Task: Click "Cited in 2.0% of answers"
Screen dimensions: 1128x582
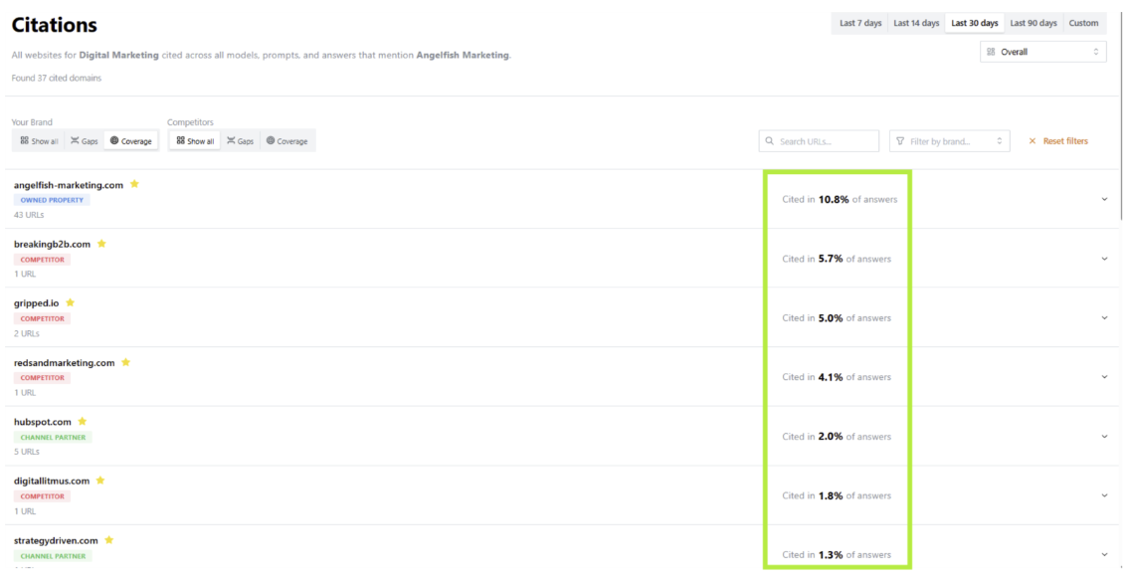Action: tap(837, 436)
